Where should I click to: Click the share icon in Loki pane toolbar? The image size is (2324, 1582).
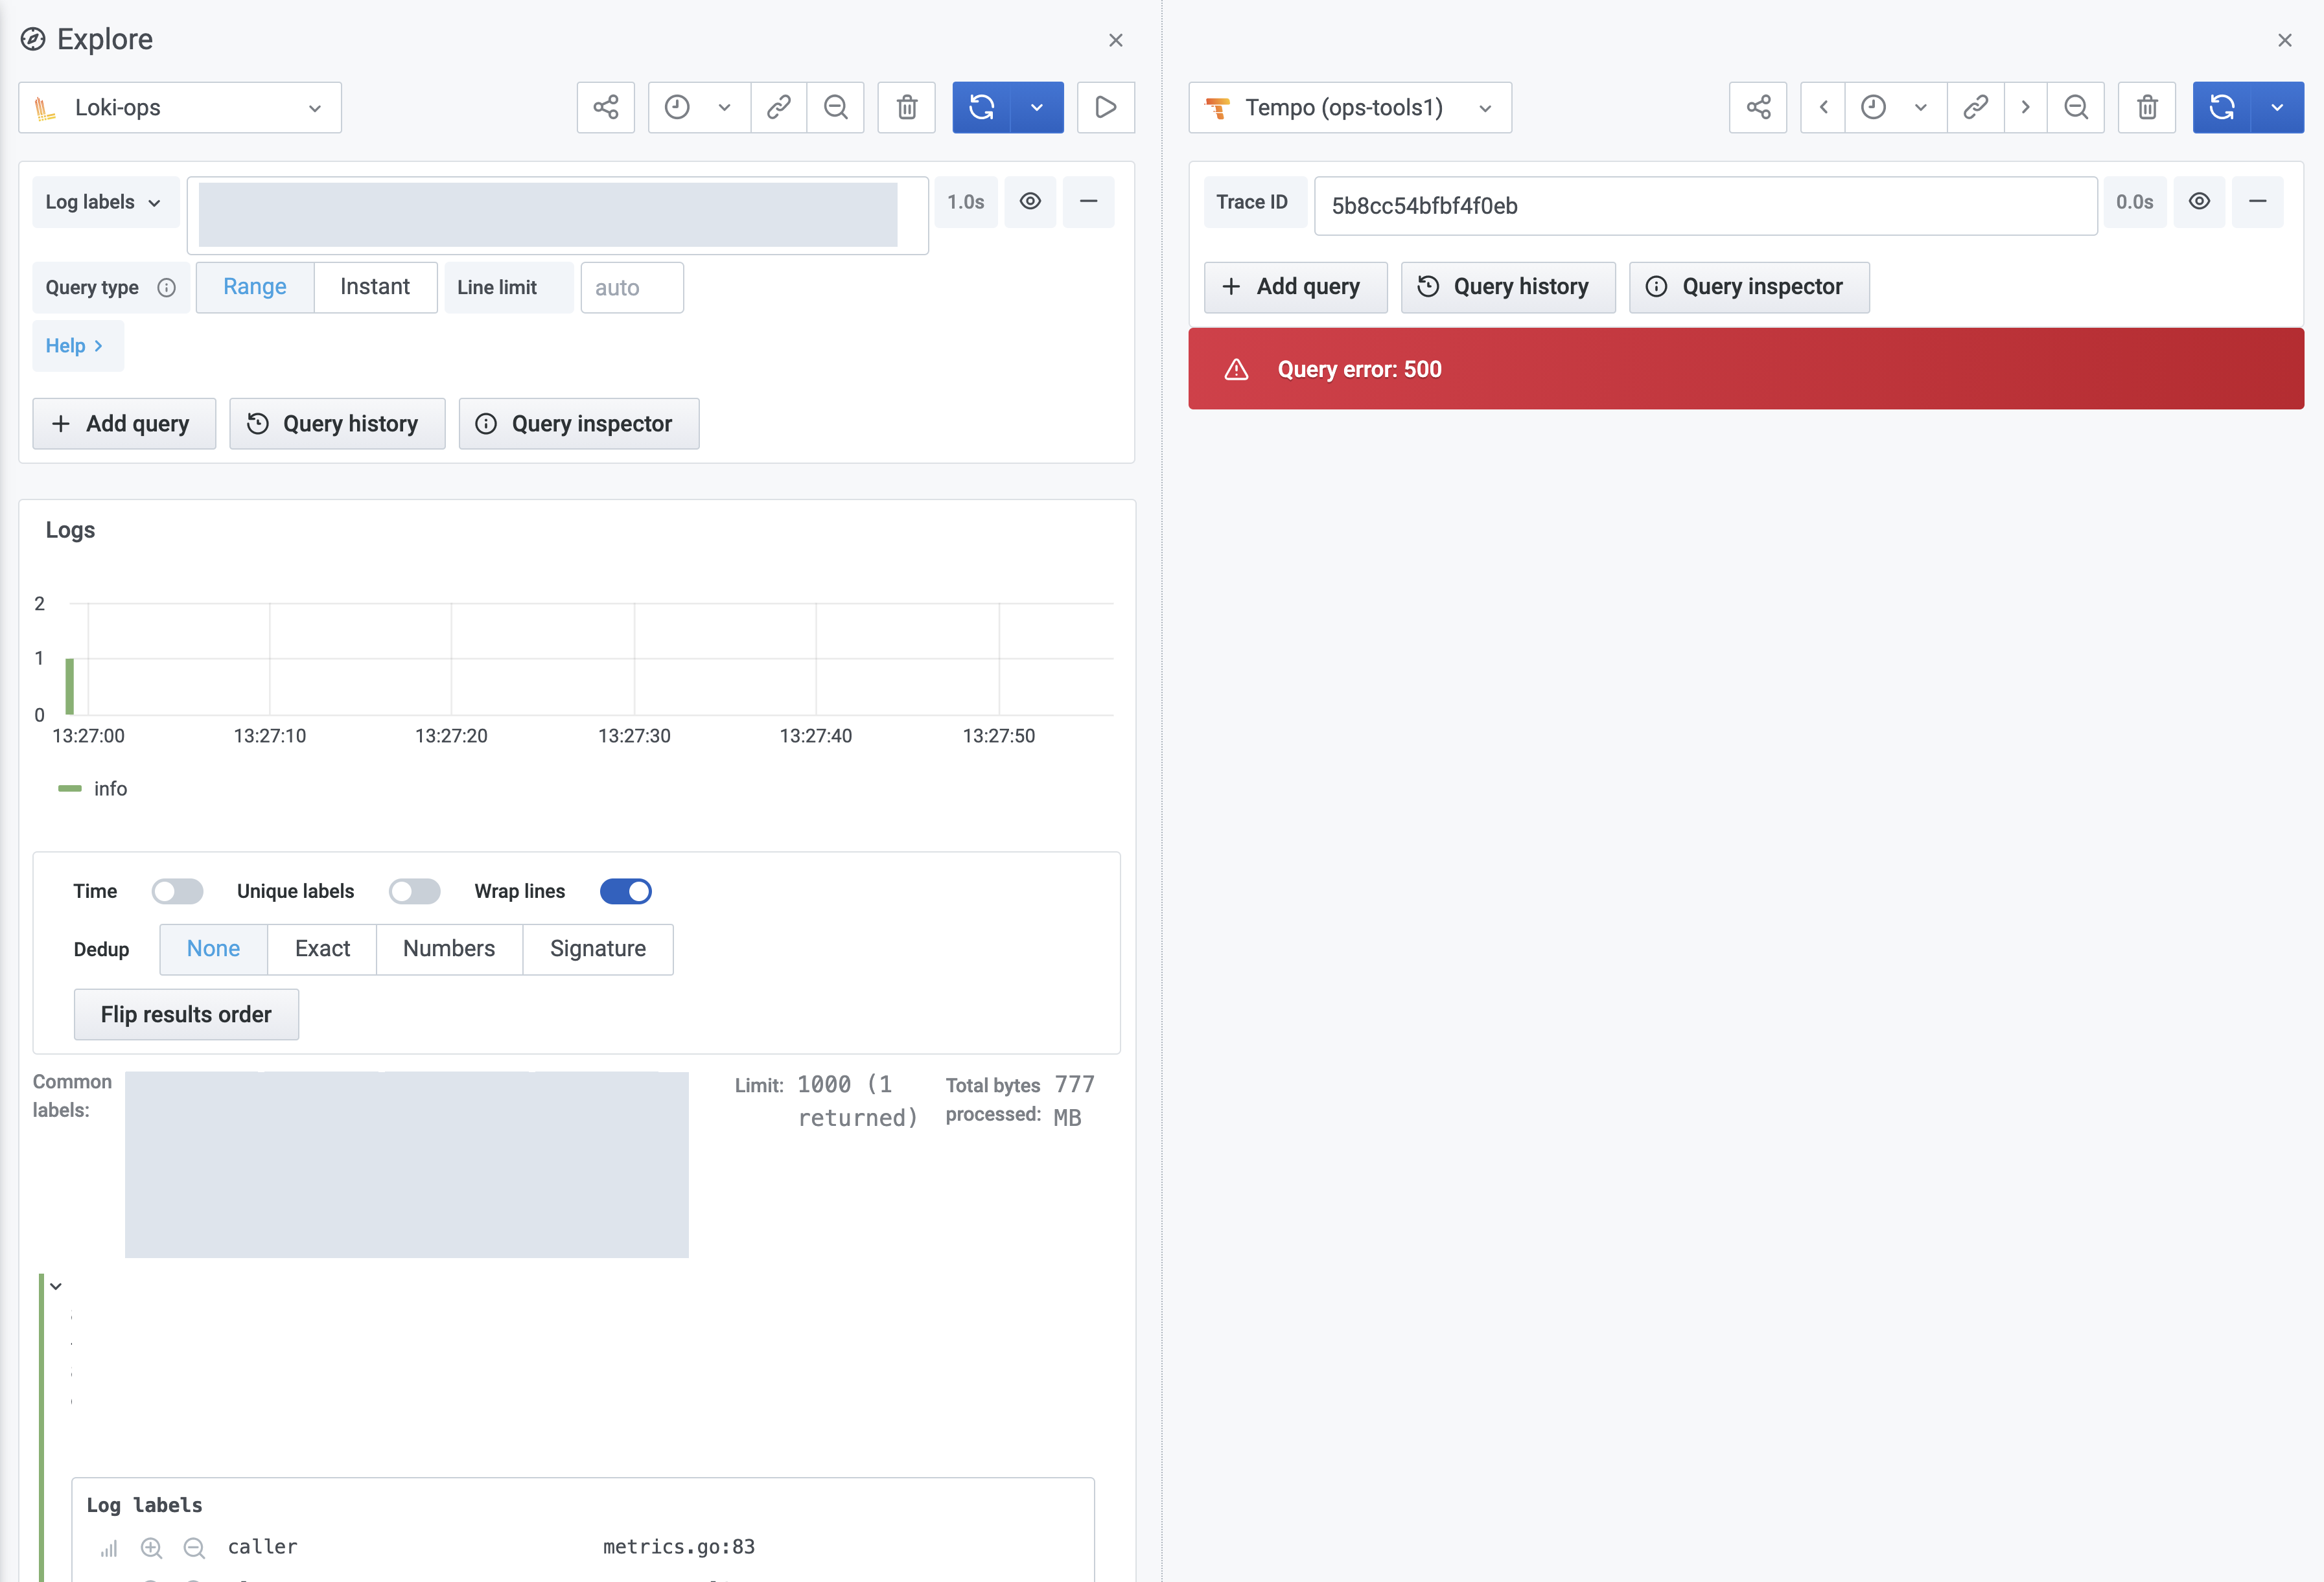point(605,107)
